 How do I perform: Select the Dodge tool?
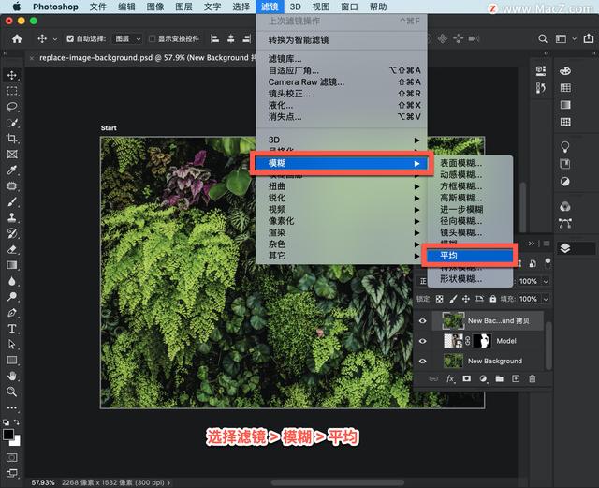point(12,297)
